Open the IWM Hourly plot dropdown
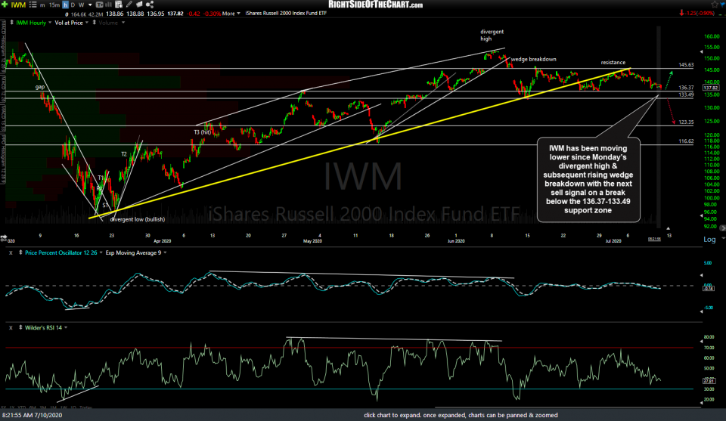 click(x=50, y=23)
